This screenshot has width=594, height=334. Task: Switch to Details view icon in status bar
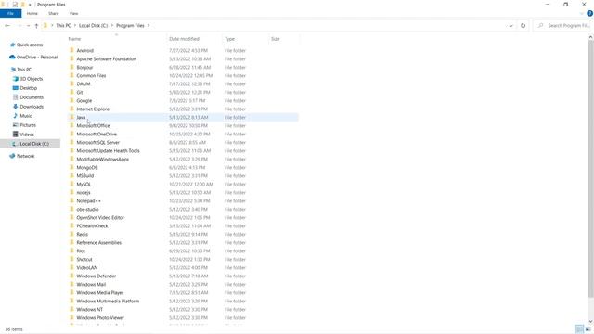(579, 329)
